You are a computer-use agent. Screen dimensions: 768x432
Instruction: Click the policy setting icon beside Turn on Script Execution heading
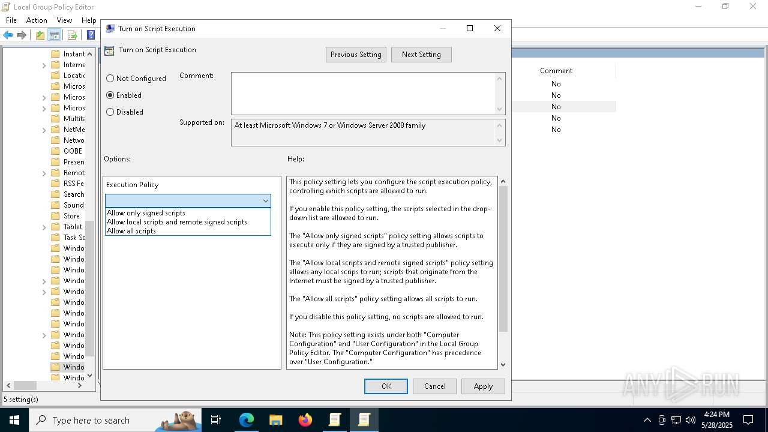pos(109,50)
